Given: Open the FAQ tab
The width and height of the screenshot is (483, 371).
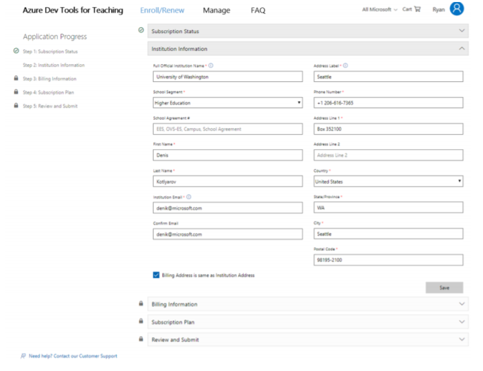Looking at the screenshot, I should coord(258,10).
